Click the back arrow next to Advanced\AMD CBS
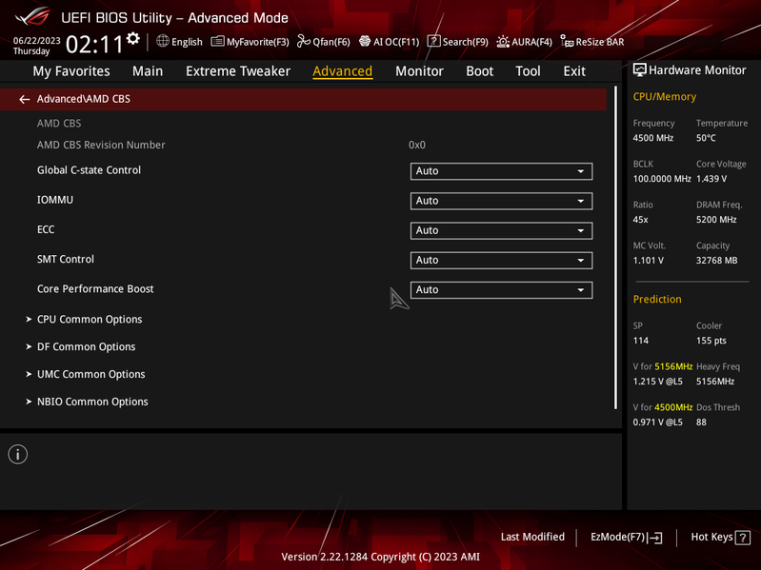 [x=24, y=99]
